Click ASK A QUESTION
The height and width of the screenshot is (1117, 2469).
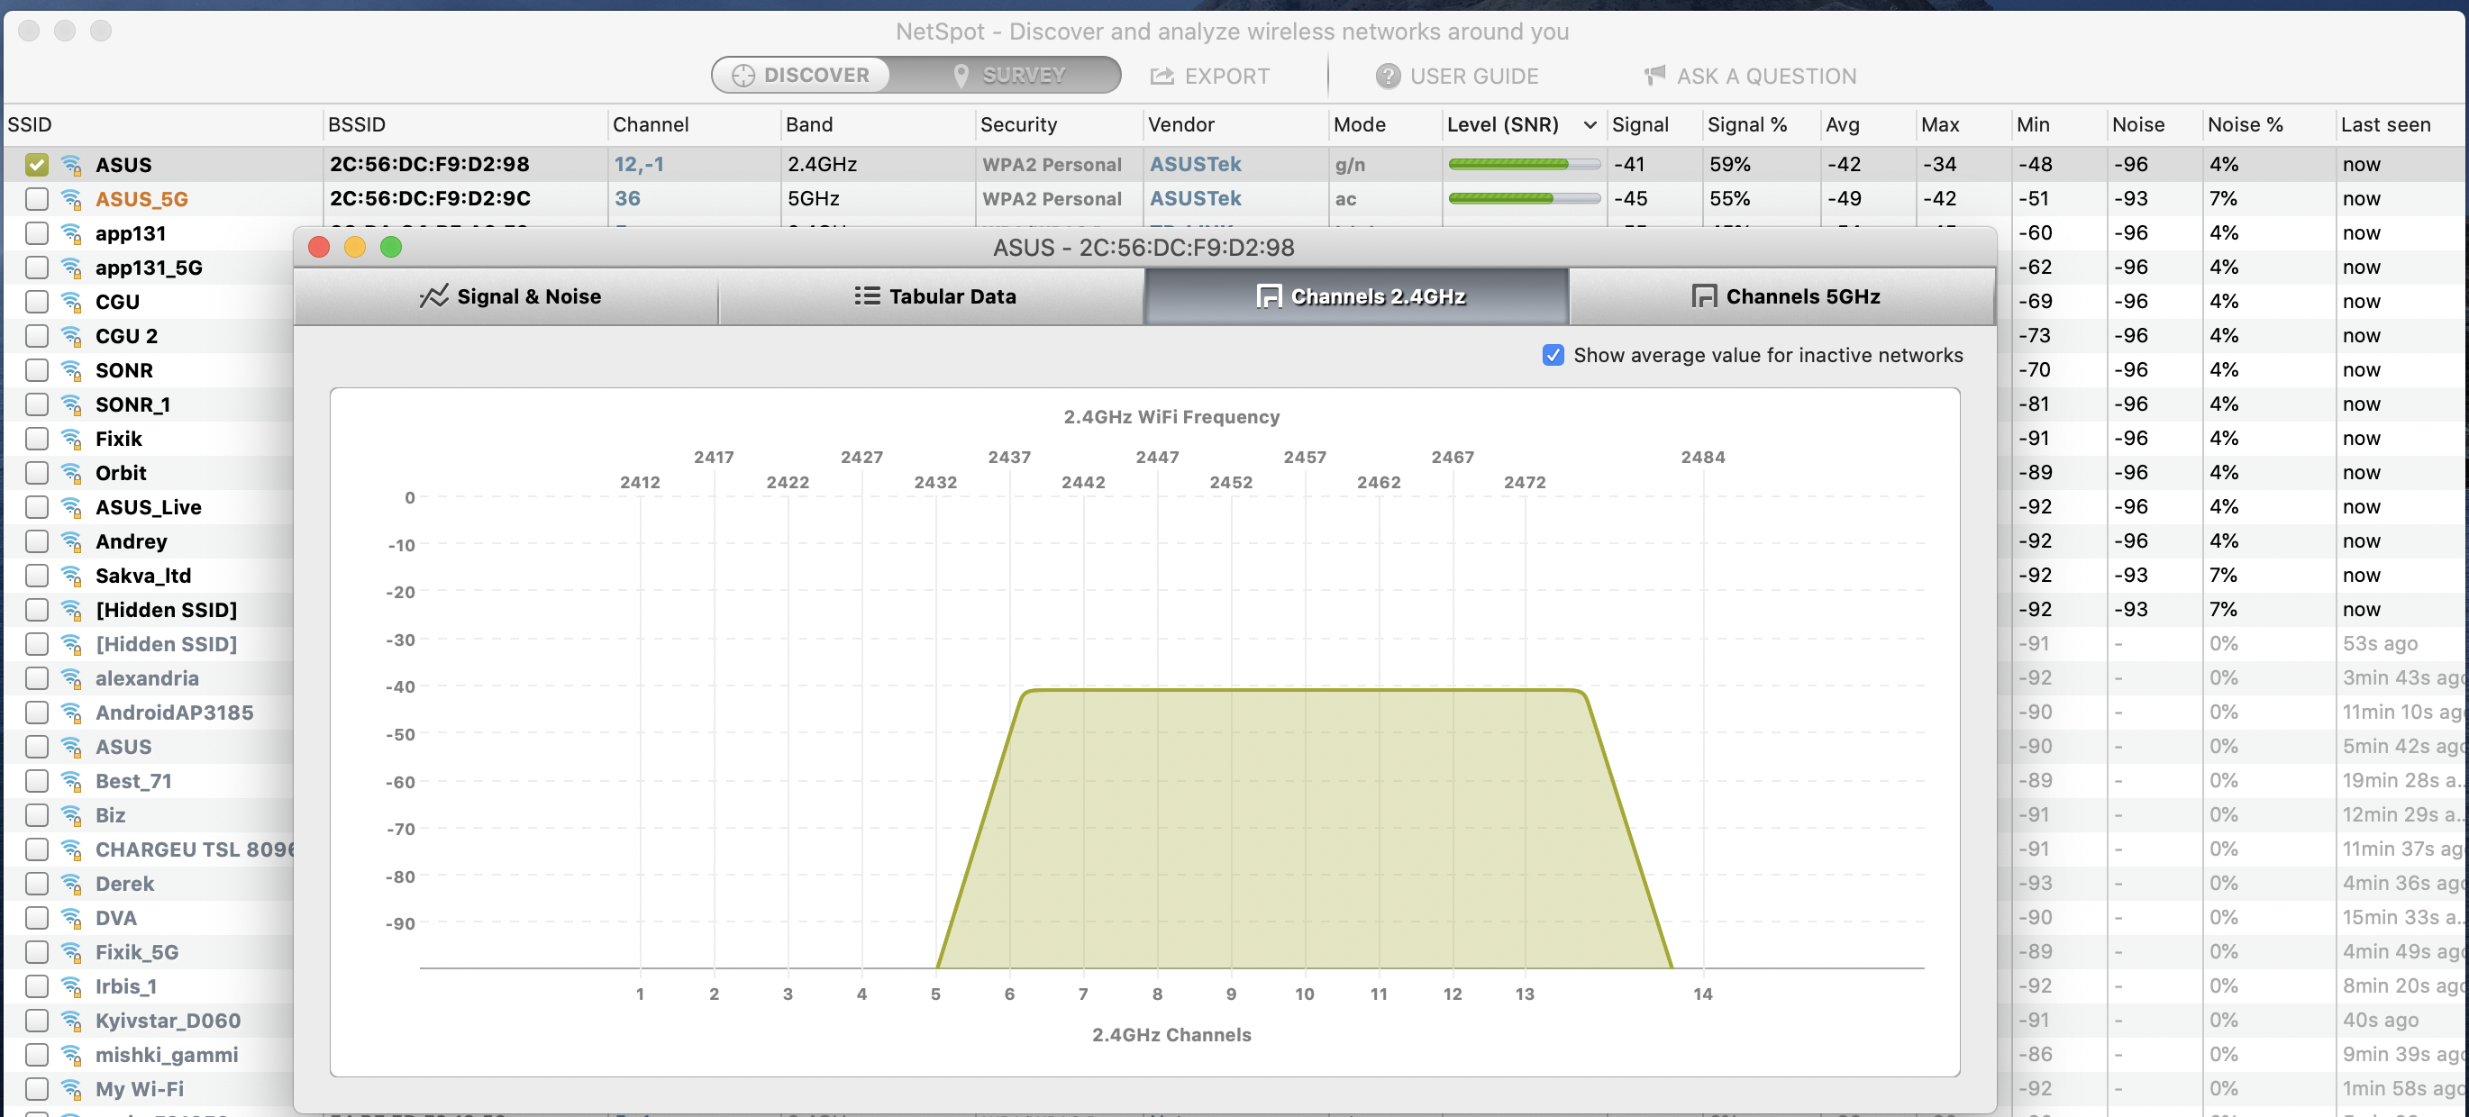point(1750,76)
